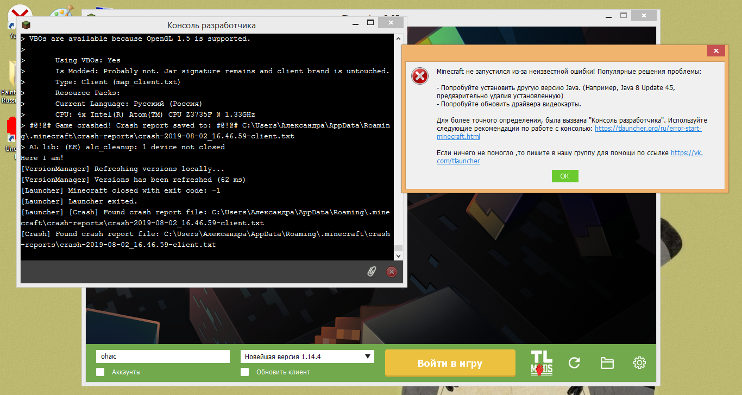This screenshot has width=742, height=395.
Task: Click the username field containing ohaic
Action: [x=163, y=356]
